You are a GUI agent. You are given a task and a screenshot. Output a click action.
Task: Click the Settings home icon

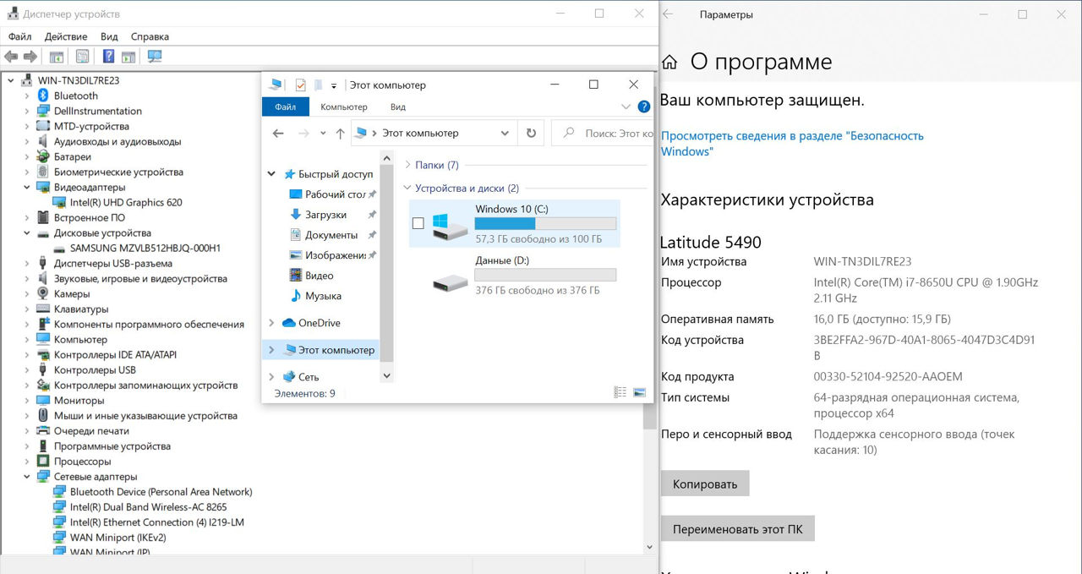[x=669, y=63]
